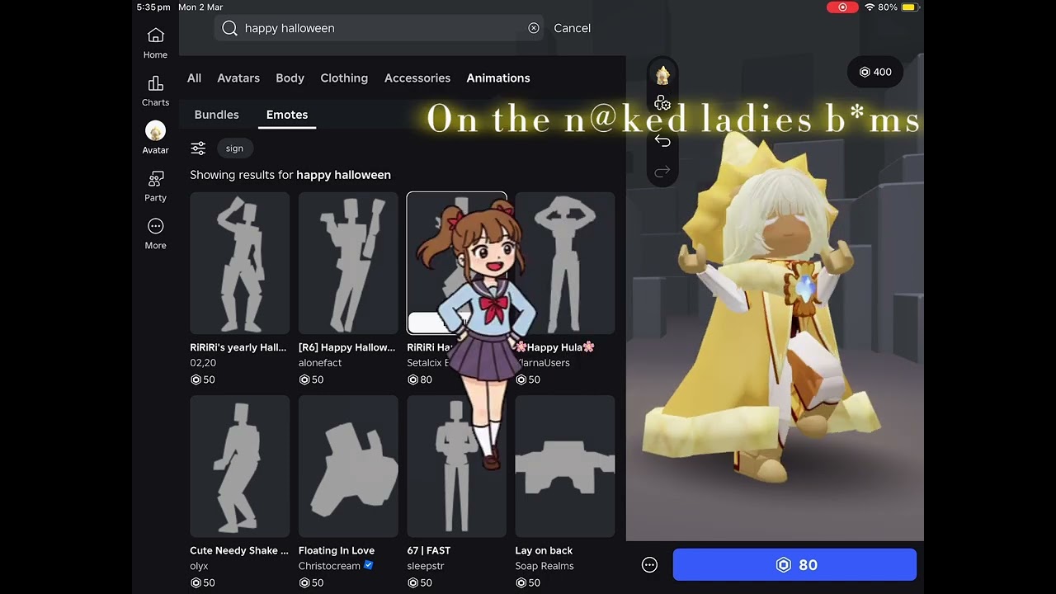Open the Avatar section in sidebar
The image size is (1056, 594).
pyautogui.click(x=155, y=138)
